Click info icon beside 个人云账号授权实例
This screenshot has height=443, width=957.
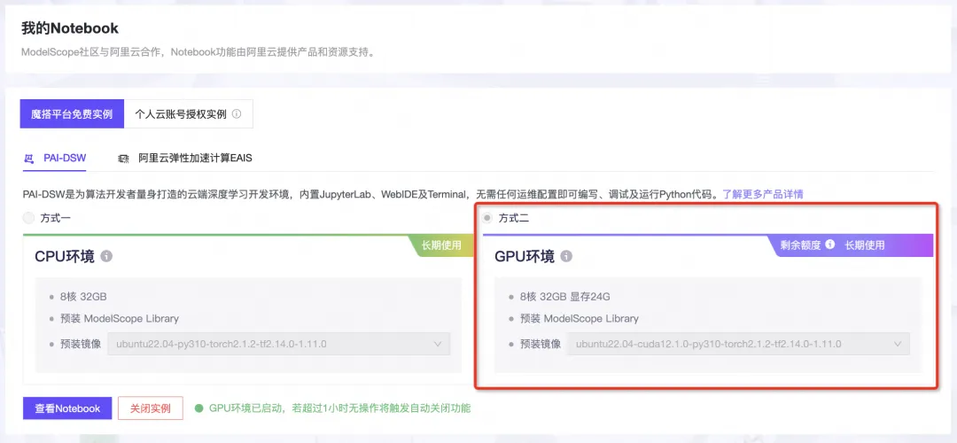pyautogui.click(x=237, y=114)
